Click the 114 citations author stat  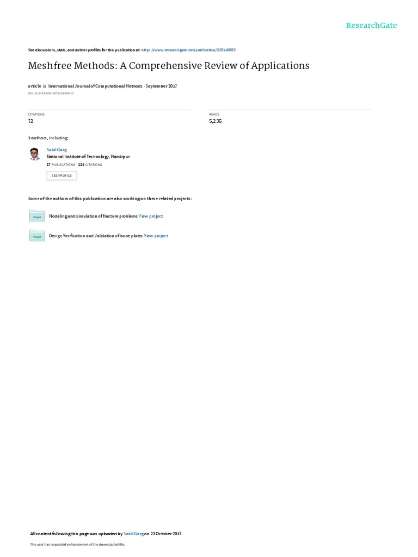(90, 165)
